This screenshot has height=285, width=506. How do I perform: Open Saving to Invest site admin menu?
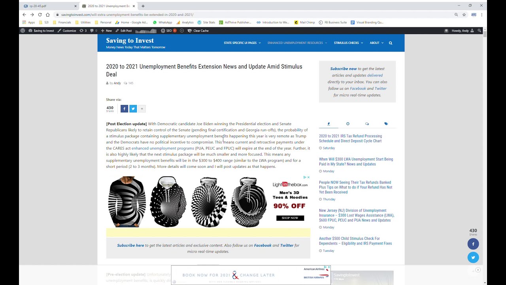41,30
